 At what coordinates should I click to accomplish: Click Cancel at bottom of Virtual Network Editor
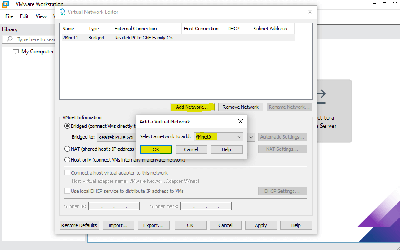(x=226, y=225)
